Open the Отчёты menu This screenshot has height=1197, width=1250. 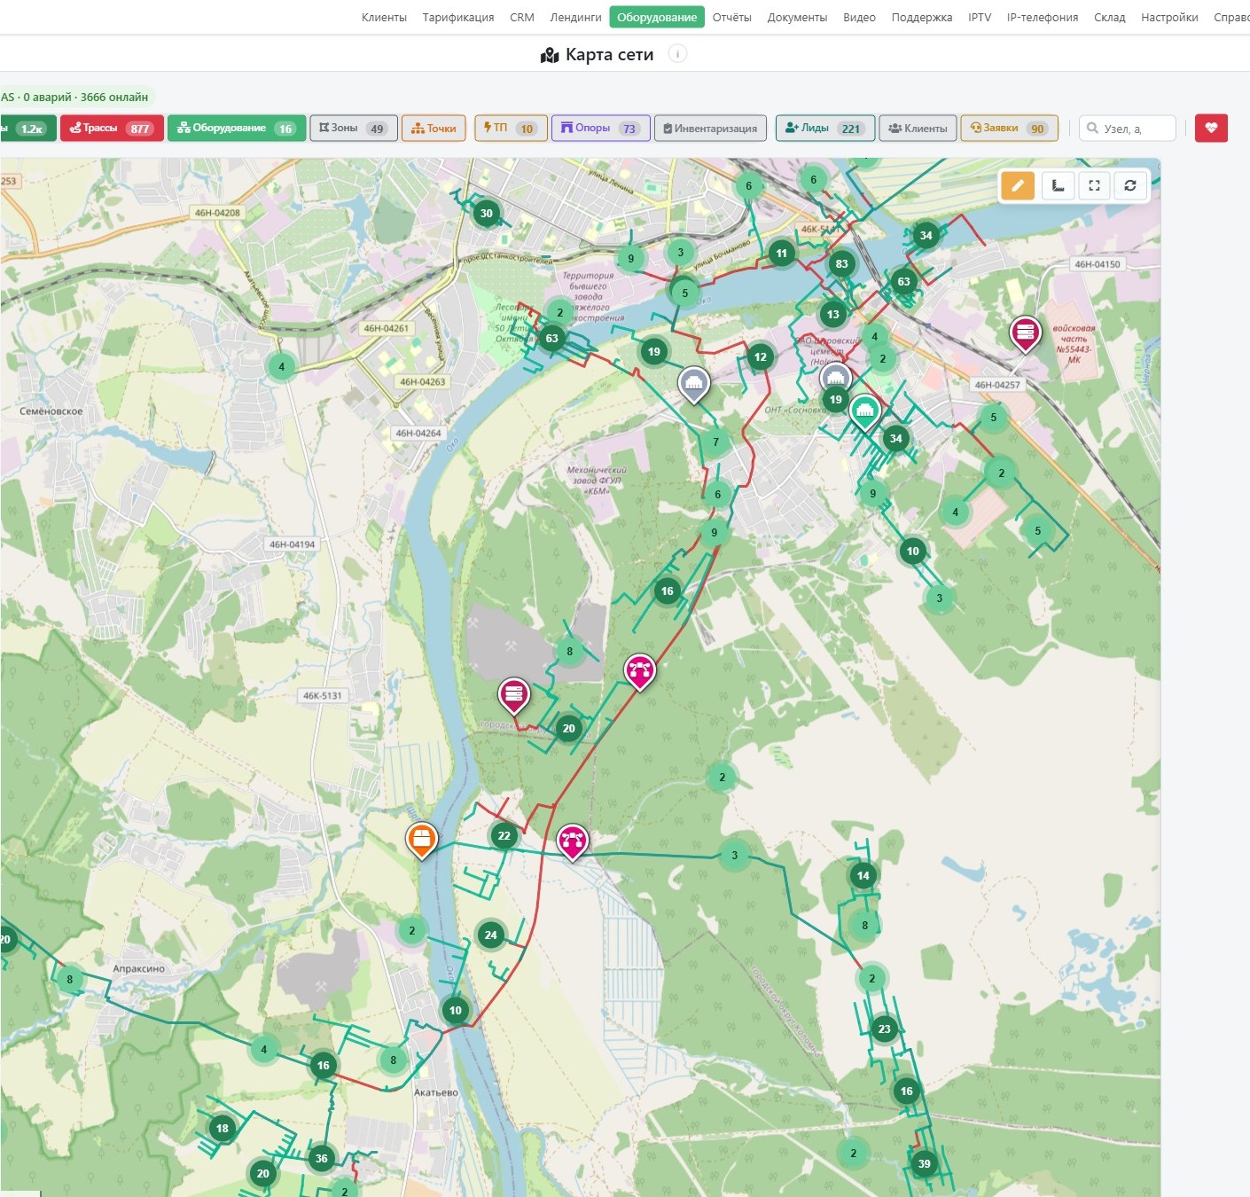point(732,17)
